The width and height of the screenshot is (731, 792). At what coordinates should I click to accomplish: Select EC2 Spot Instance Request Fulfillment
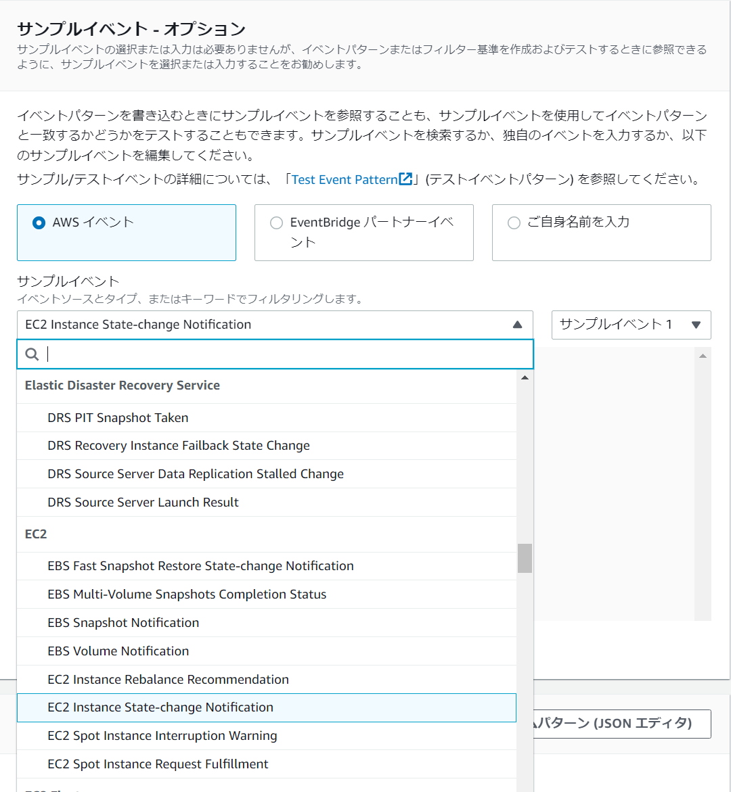267,764
